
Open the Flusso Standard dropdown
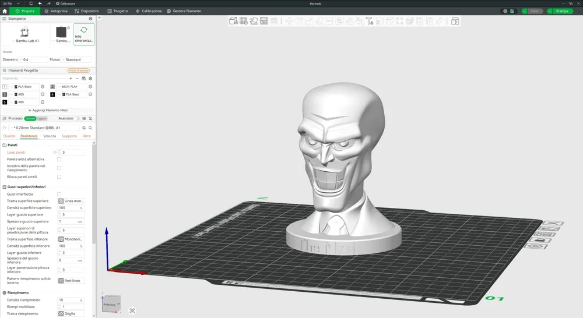(76, 59)
